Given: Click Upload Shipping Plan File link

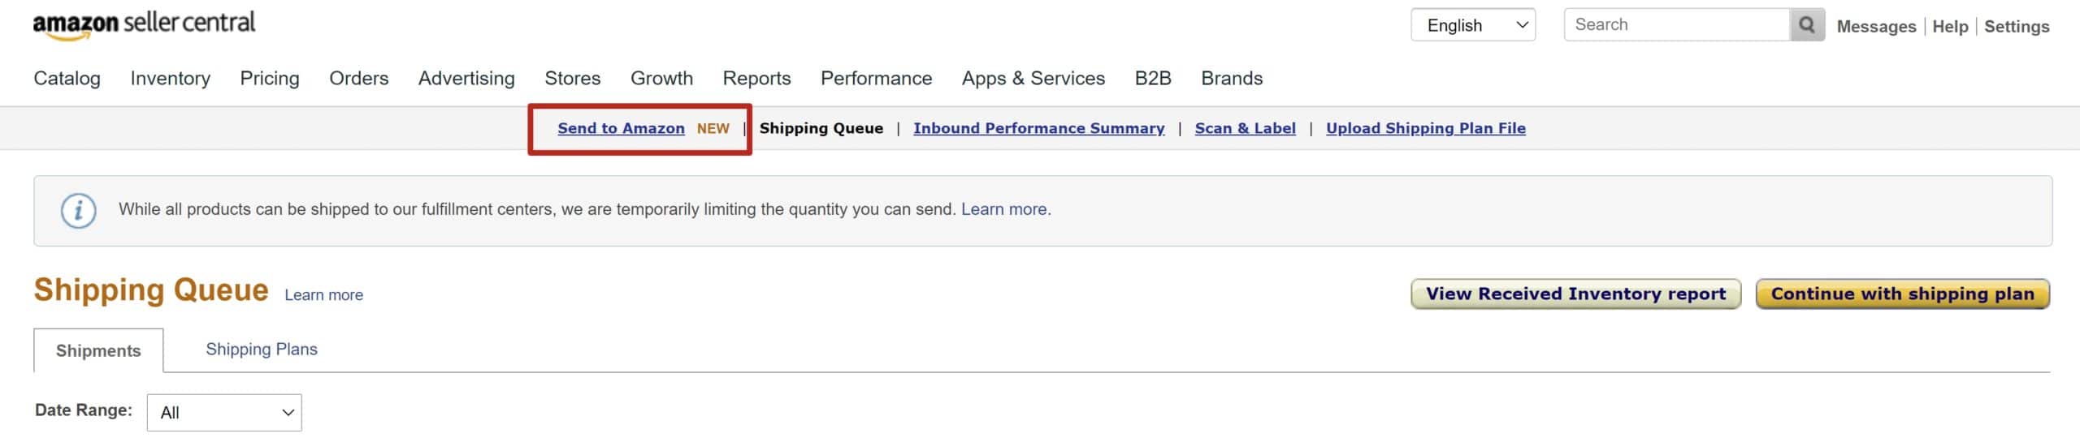Looking at the screenshot, I should [x=1426, y=128].
